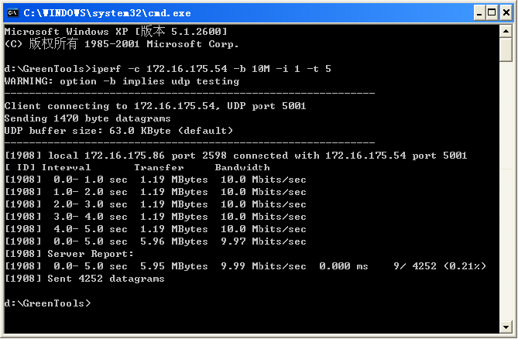Viewport: 518px width, 339px height.
Task: Click "UDP buffer size: 63.0 KByte (default)"
Action: click(x=118, y=131)
